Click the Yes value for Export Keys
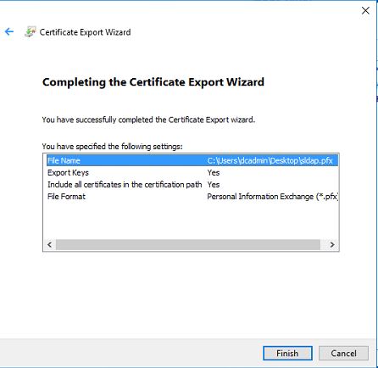Image resolution: width=378 pixels, height=368 pixels. pyautogui.click(x=214, y=173)
